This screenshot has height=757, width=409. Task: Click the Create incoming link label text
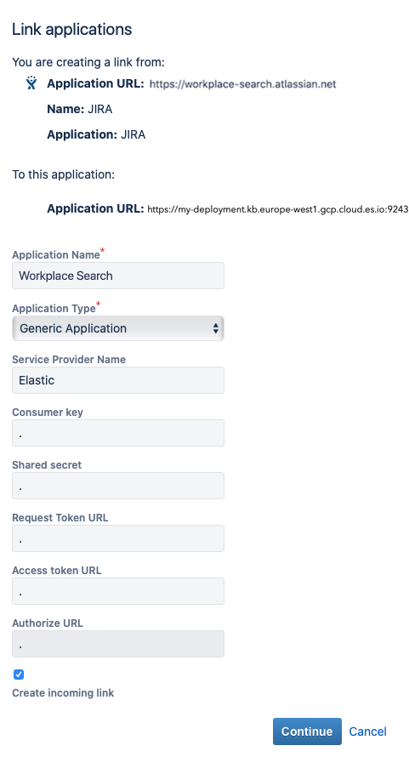[63, 693]
